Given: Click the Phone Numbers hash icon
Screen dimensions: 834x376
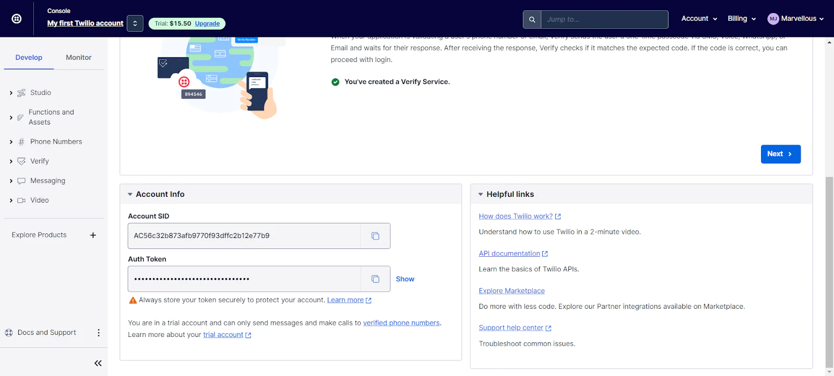Looking at the screenshot, I should coord(21,142).
